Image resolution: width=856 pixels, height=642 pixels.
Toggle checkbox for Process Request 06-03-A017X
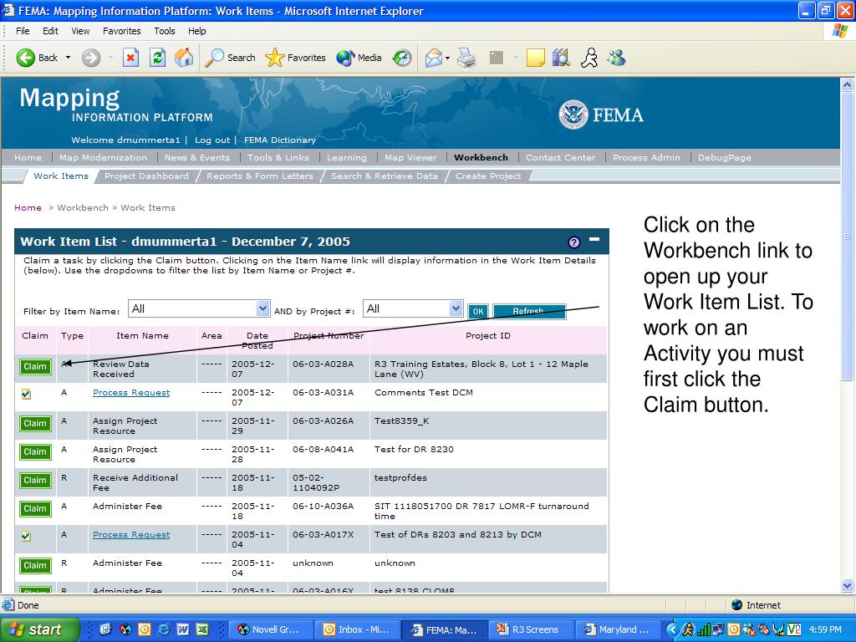click(26, 536)
